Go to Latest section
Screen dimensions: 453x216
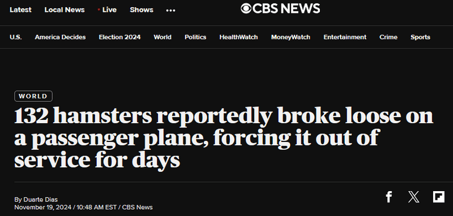[20, 10]
